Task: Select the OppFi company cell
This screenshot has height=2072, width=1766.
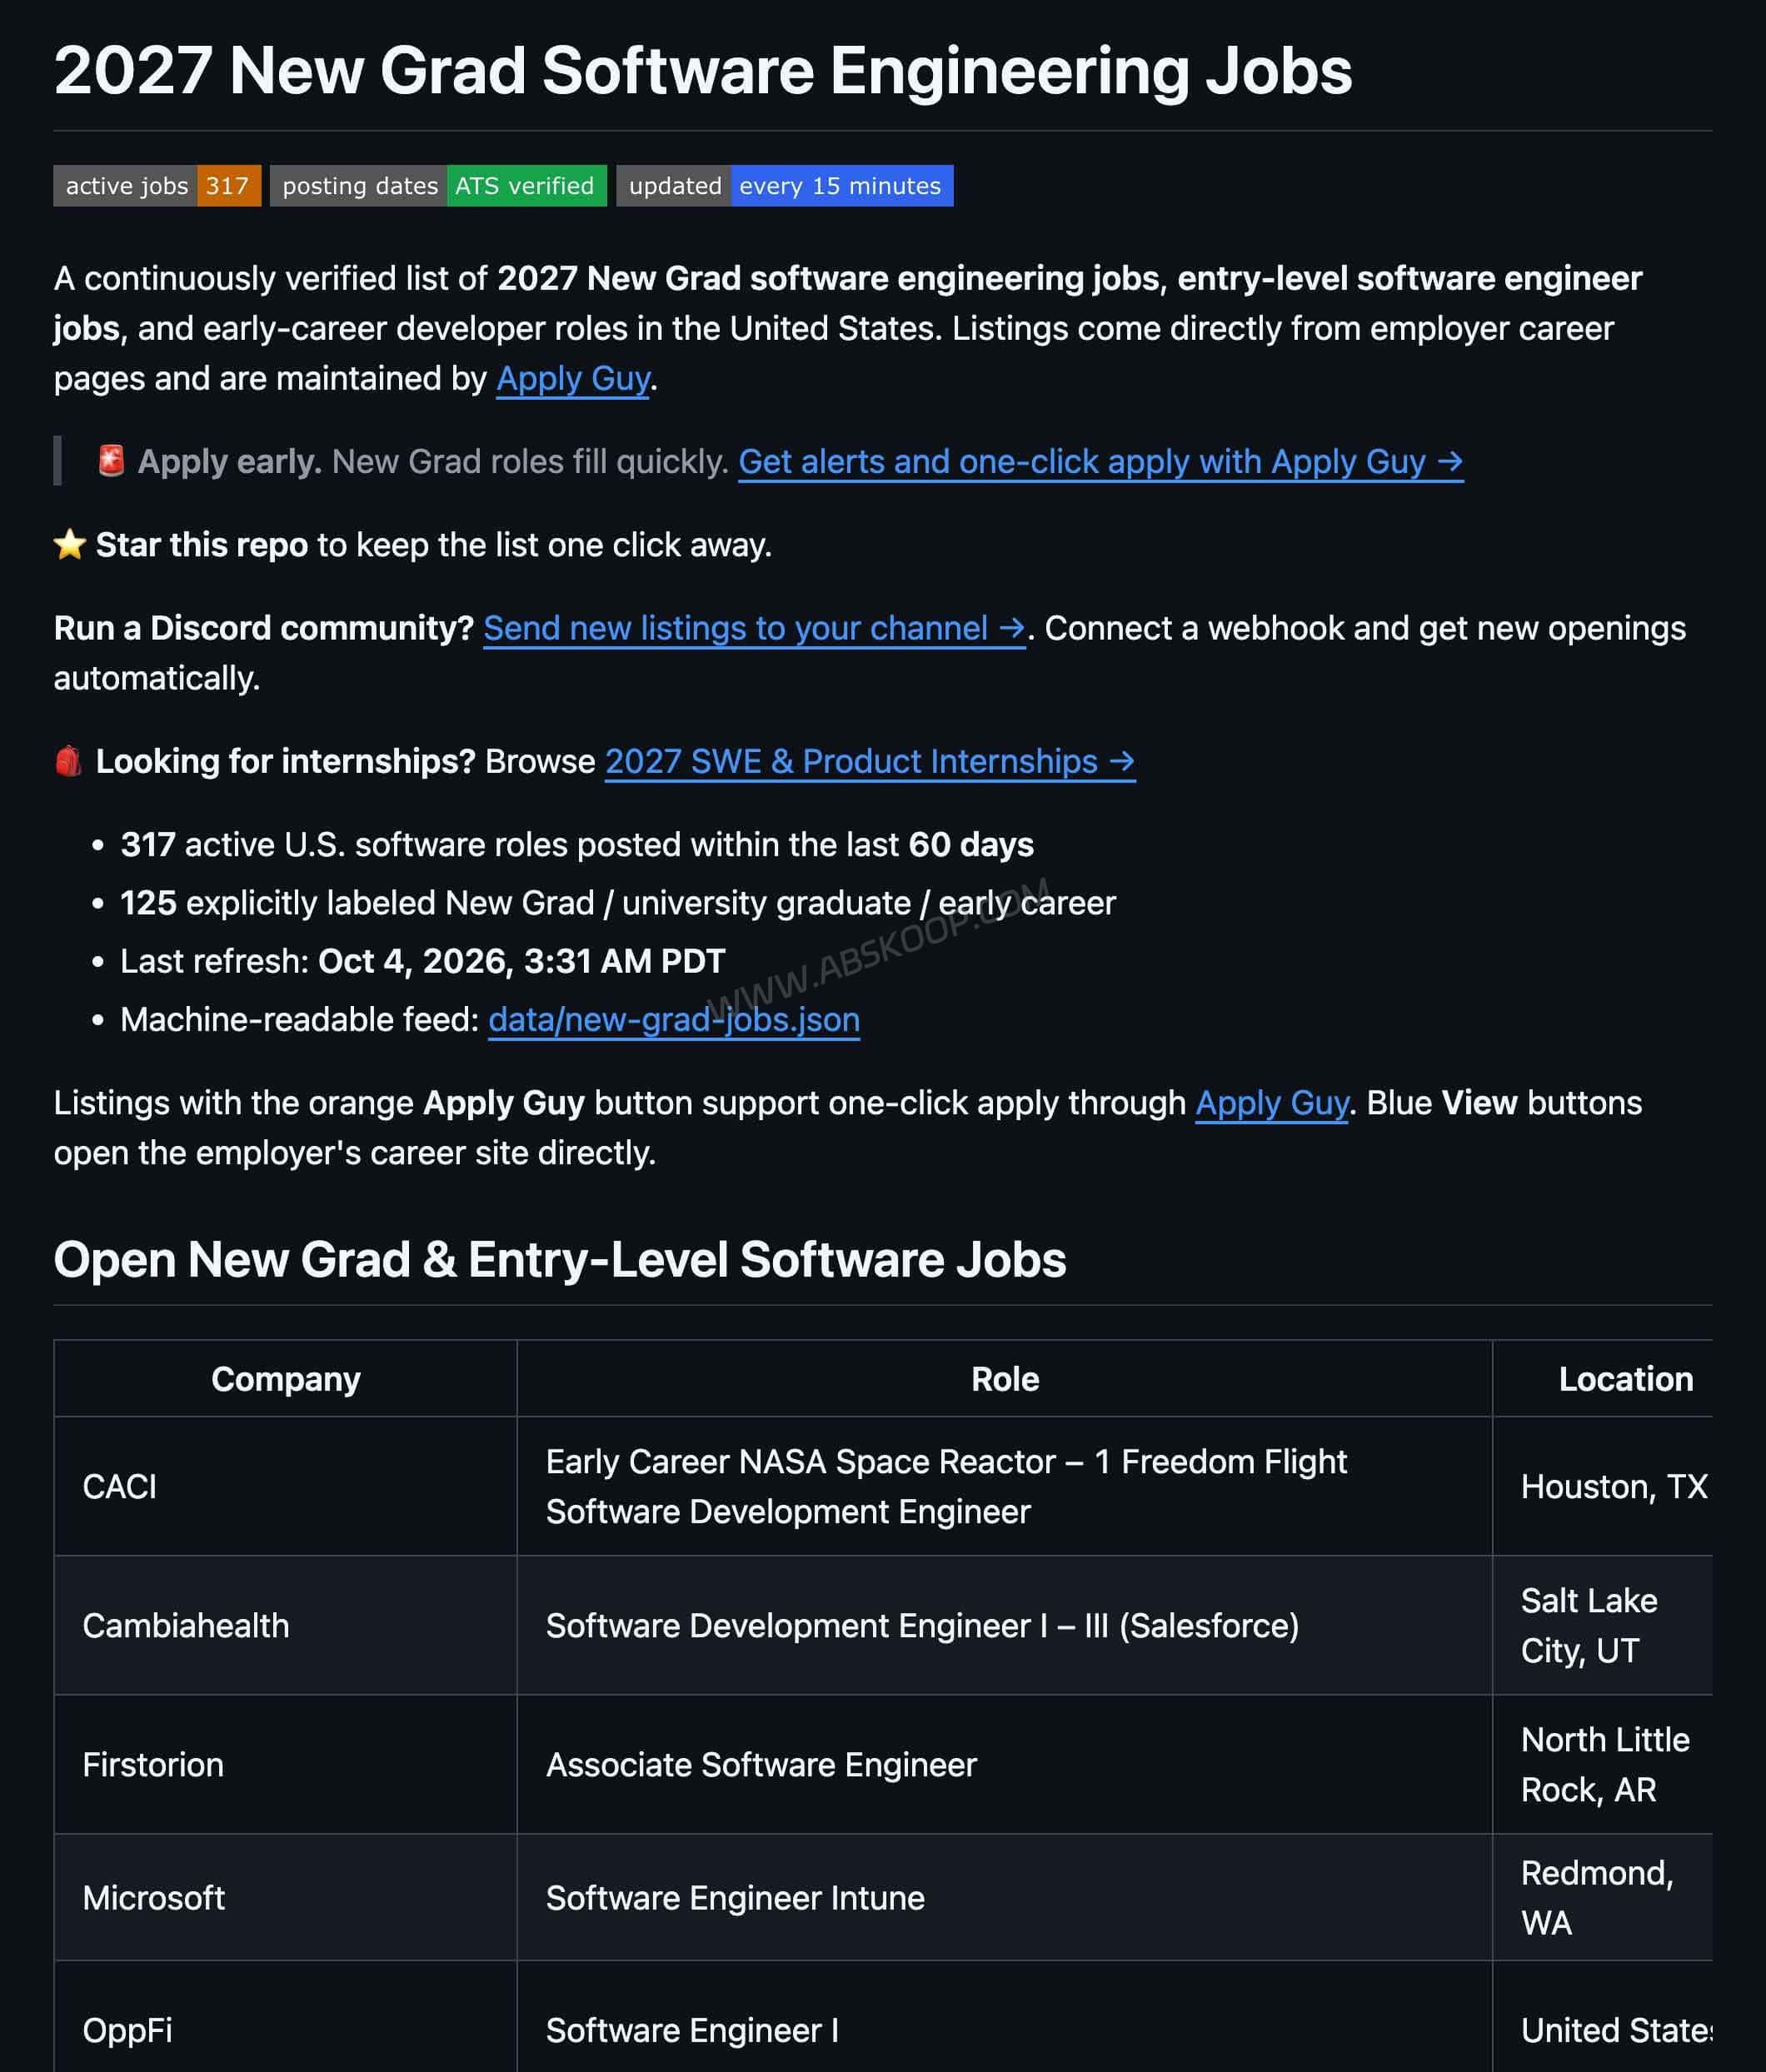Action: (286, 2017)
